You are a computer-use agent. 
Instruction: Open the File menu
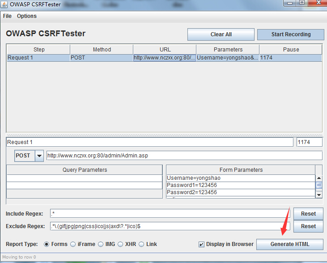point(7,16)
